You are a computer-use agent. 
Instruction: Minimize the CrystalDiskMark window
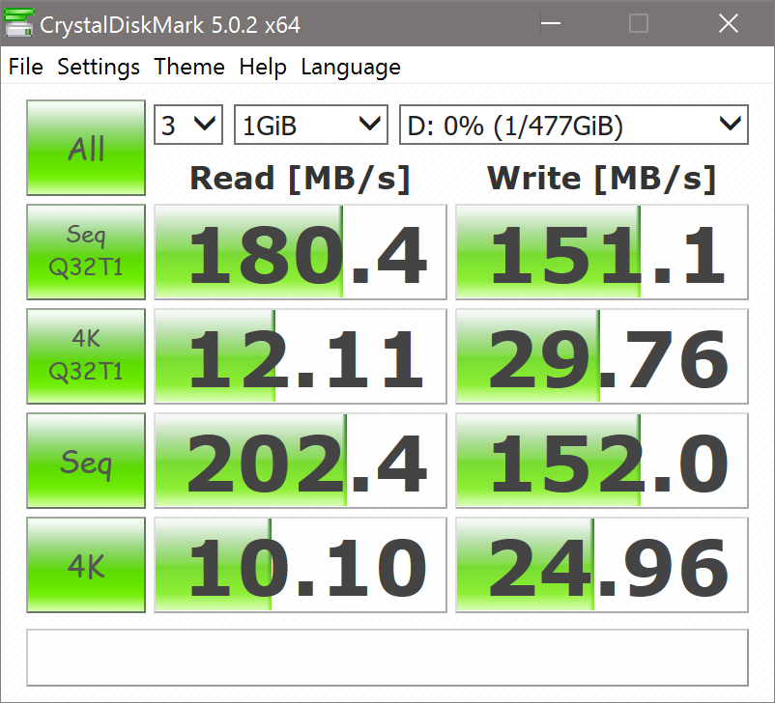[550, 23]
